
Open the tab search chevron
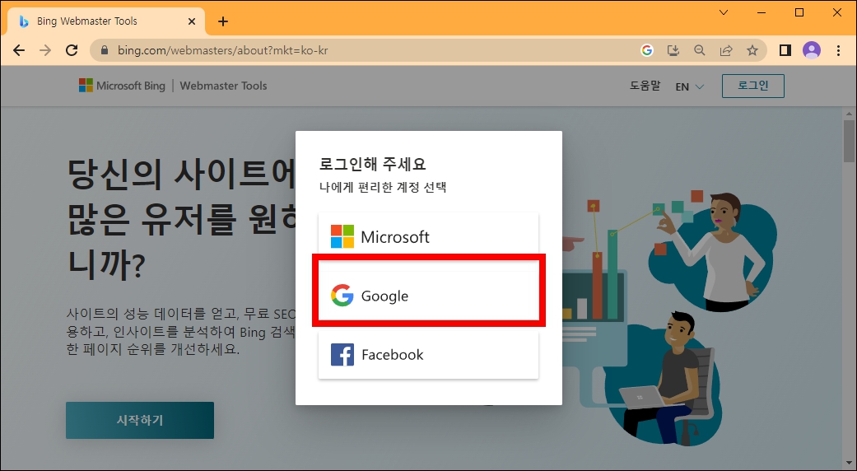tap(724, 12)
